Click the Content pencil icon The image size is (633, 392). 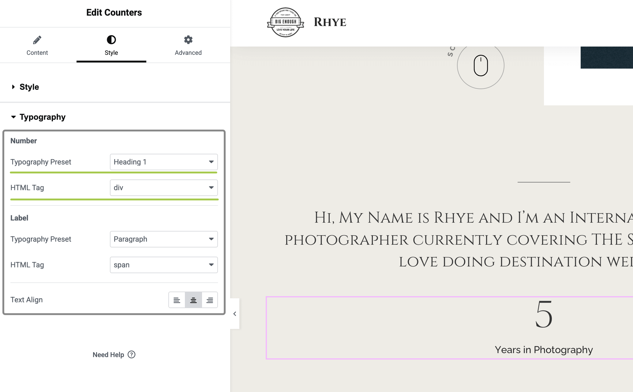pos(37,40)
